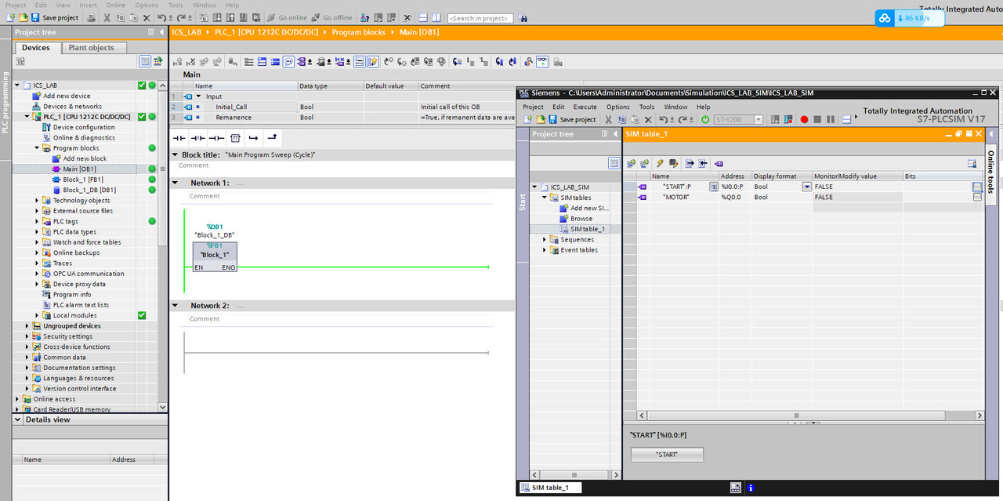Open the Add new block item
The width and height of the screenshot is (1003, 501).
click(x=85, y=158)
